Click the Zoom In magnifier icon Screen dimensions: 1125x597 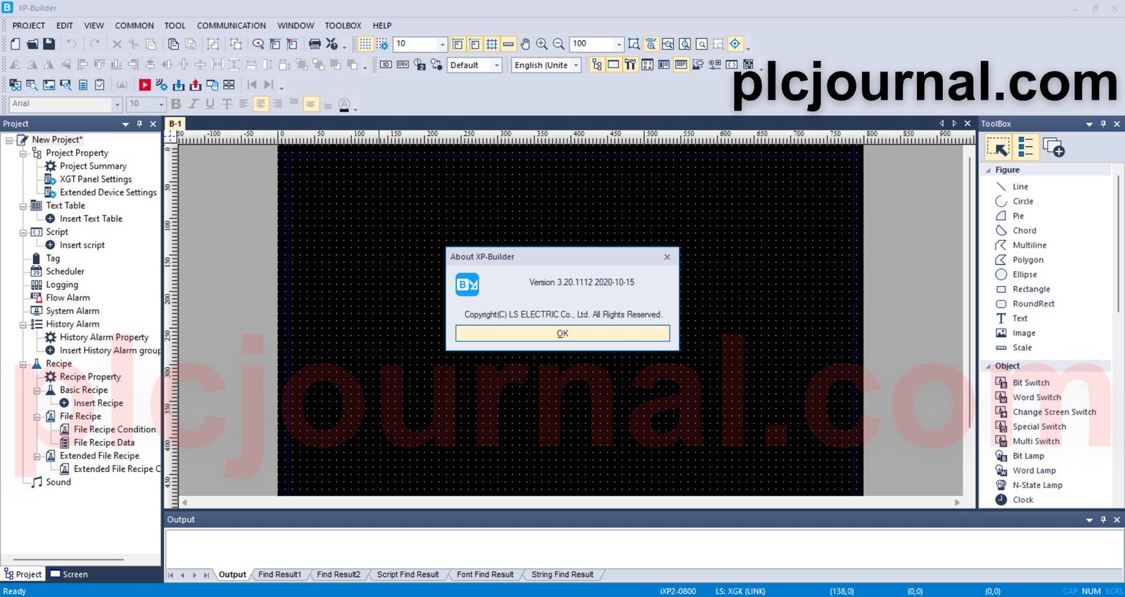click(542, 44)
